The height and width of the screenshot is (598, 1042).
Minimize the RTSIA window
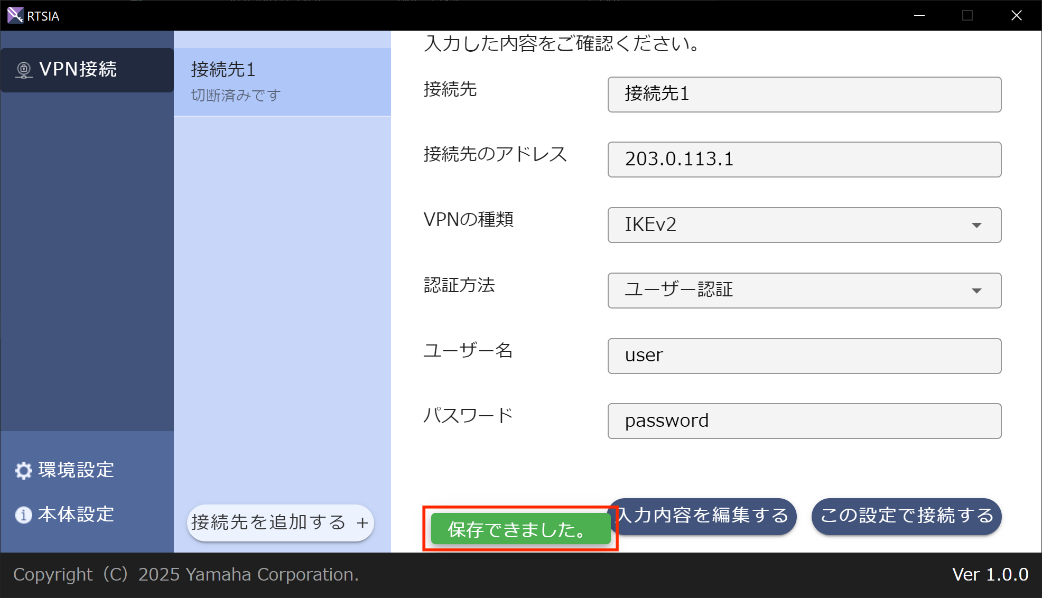[919, 15]
